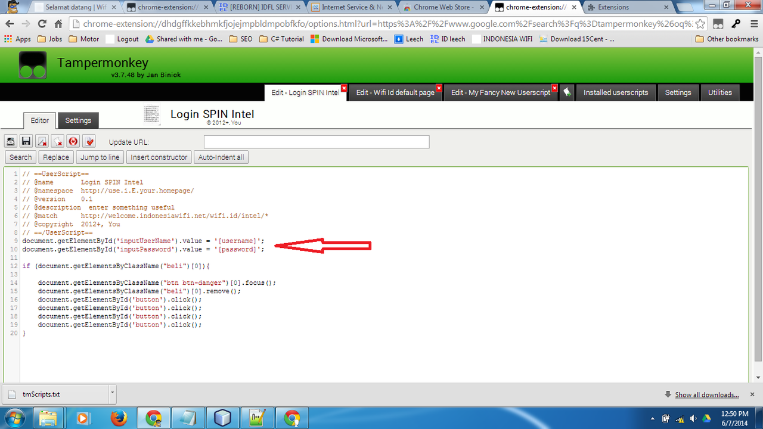Click the Google Drive tray icon
763x429 pixels.
pyautogui.click(x=707, y=418)
